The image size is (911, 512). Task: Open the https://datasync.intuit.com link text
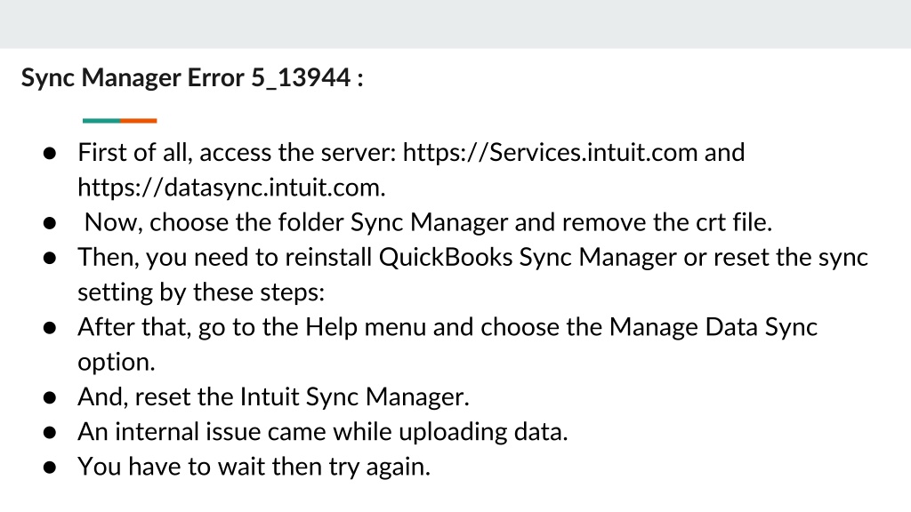[x=231, y=187]
